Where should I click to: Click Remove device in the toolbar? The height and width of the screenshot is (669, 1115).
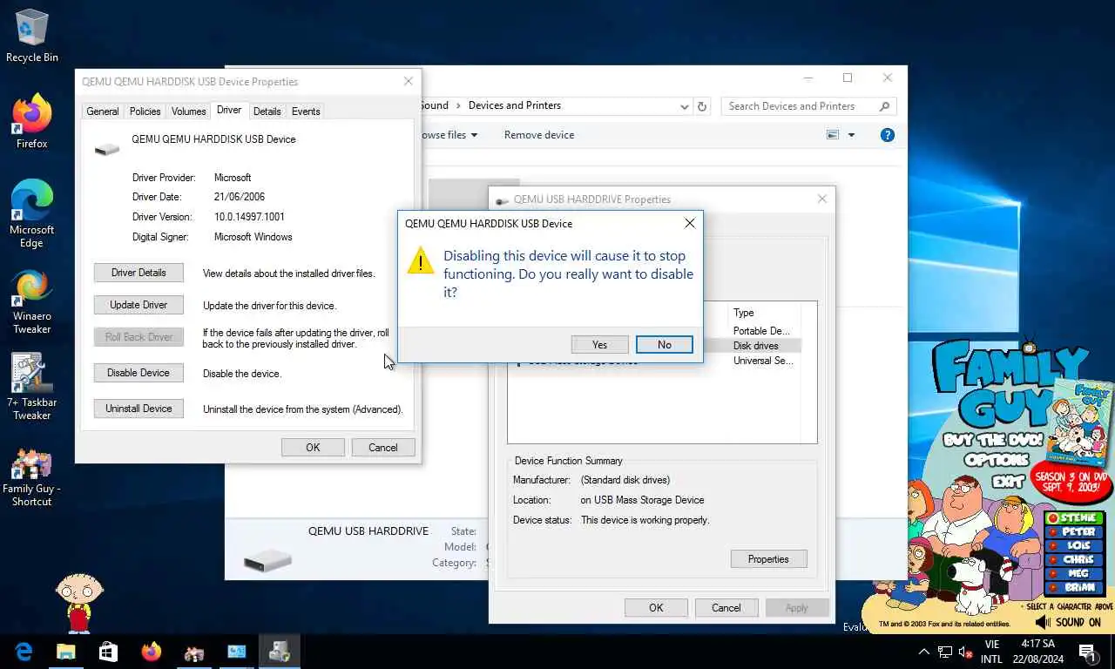click(x=539, y=135)
